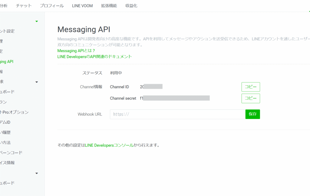The width and height of the screenshot is (310, 196).
Task: Click the Messaging API page heading
Action: (84, 29)
